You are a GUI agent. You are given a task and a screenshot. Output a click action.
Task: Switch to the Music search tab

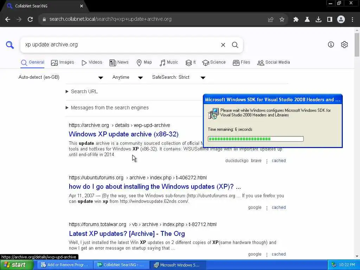tap(169, 63)
